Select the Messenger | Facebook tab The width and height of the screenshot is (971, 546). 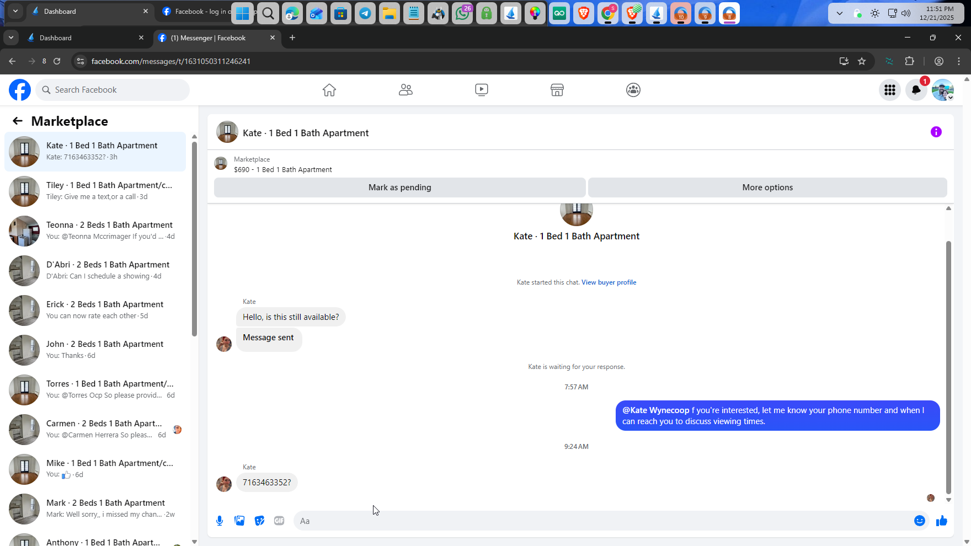[216, 38]
